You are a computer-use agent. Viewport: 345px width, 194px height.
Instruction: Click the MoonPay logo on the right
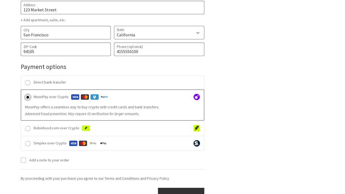click(x=196, y=97)
